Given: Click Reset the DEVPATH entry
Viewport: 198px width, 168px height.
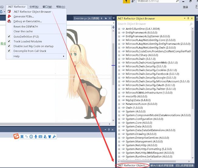Looking at the screenshot, I should point(26,27).
